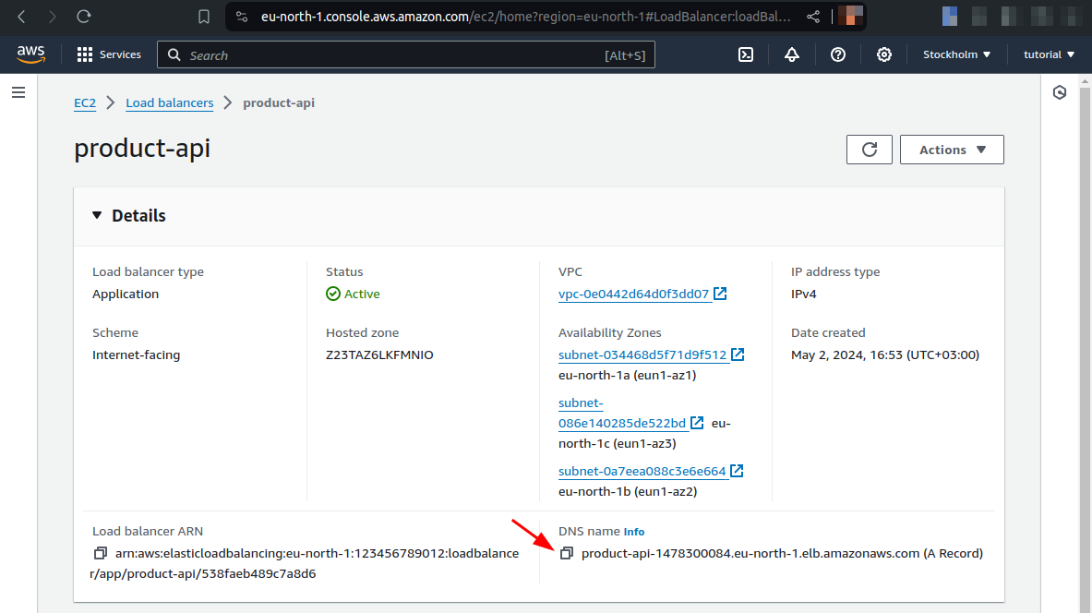This screenshot has width=1092, height=613.
Task: Open the tutorial account dropdown
Action: coord(1048,54)
